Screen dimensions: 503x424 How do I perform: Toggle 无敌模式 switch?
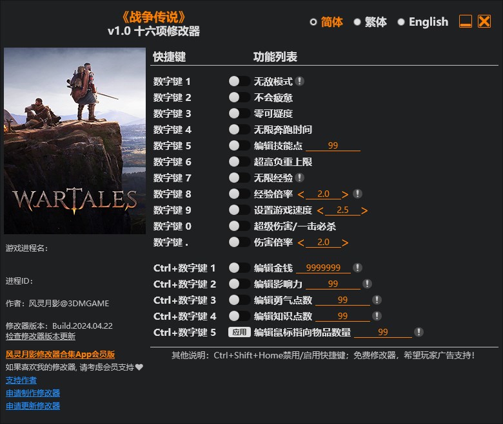(239, 81)
